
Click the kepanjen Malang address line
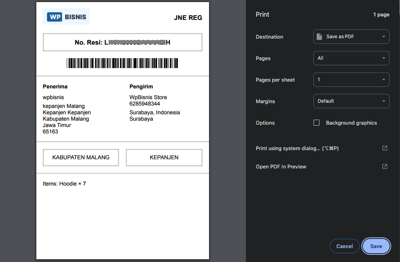pyautogui.click(x=64, y=106)
